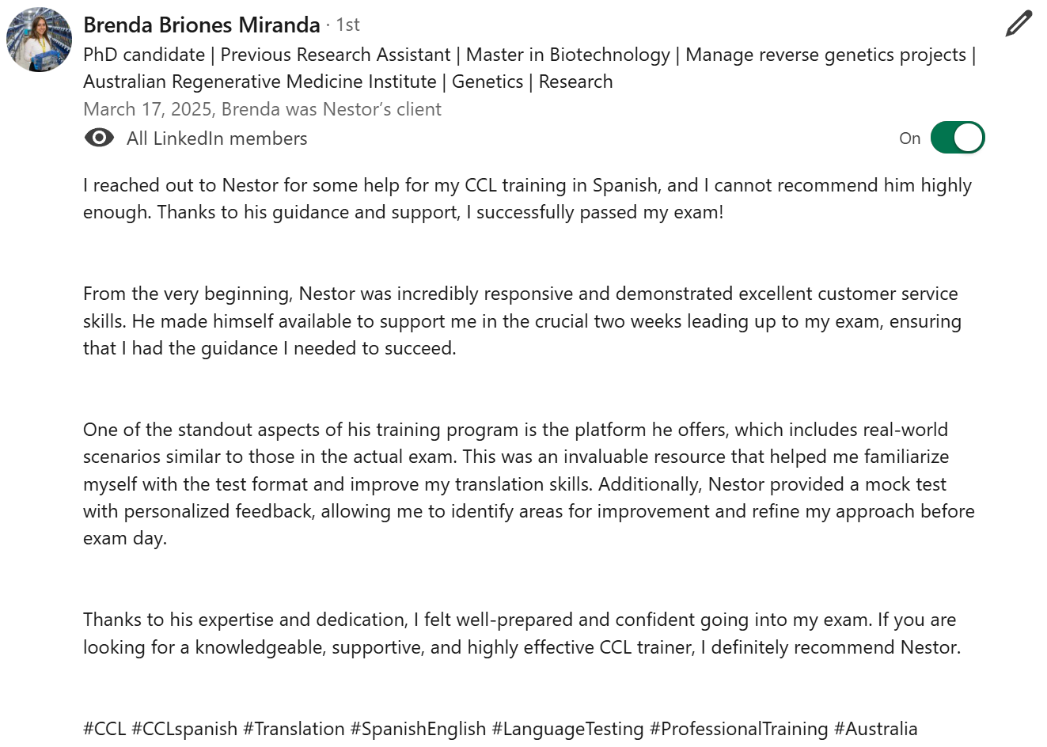Image resolution: width=1047 pixels, height=747 pixels.
Task: Click the March 17, 2025 relationship line
Action: click(262, 109)
